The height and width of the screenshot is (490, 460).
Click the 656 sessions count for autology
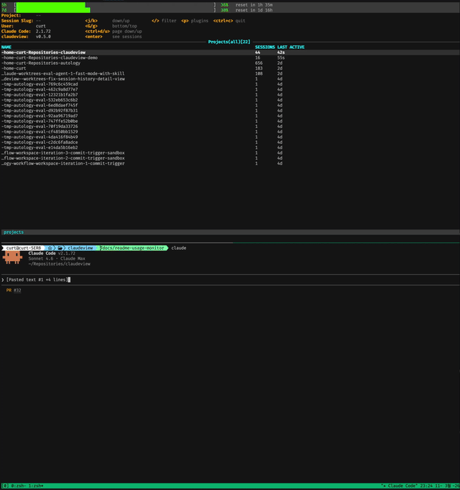point(259,63)
